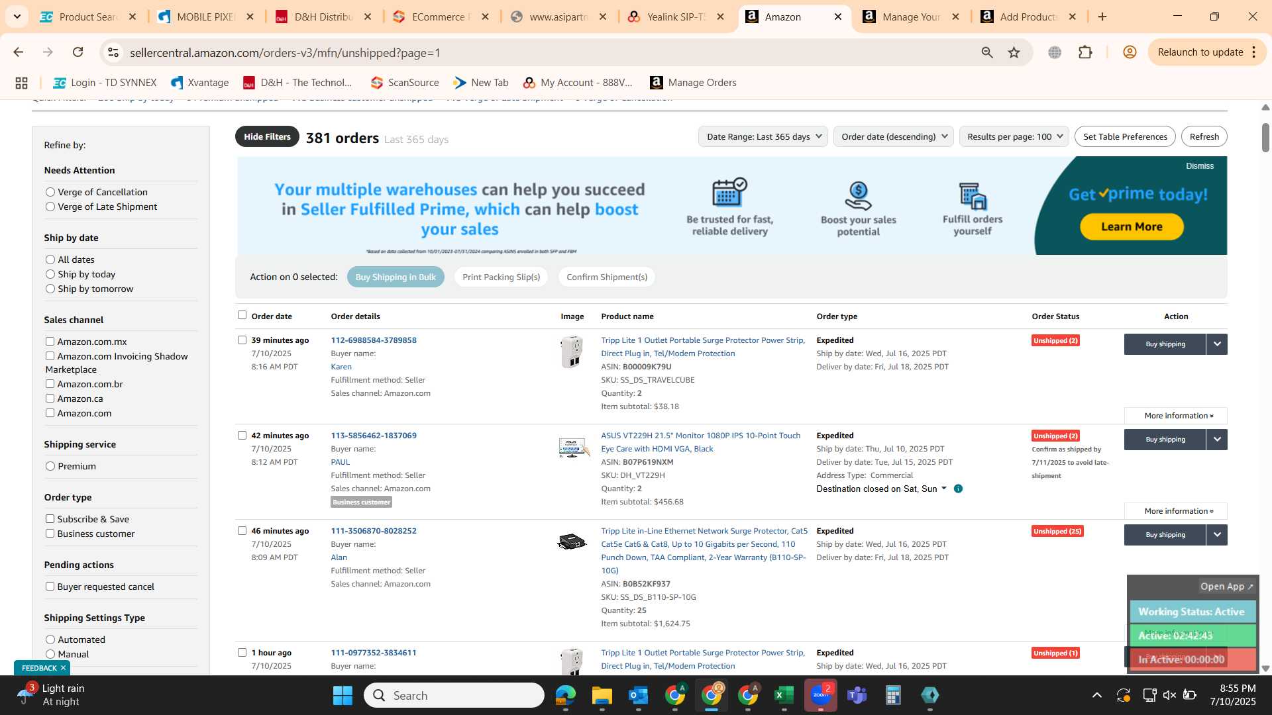
Task: Open Calculator from the taskbar
Action: pos(893,695)
